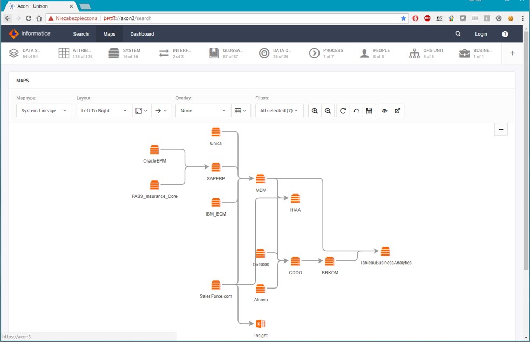This screenshot has height=342, width=530.
Task: Switch to the Dashboard menu item
Action: click(142, 34)
